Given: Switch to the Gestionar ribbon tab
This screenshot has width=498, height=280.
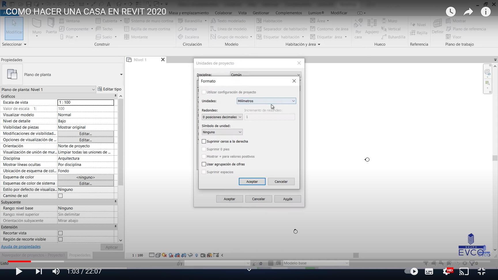Looking at the screenshot, I should (x=261, y=13).
